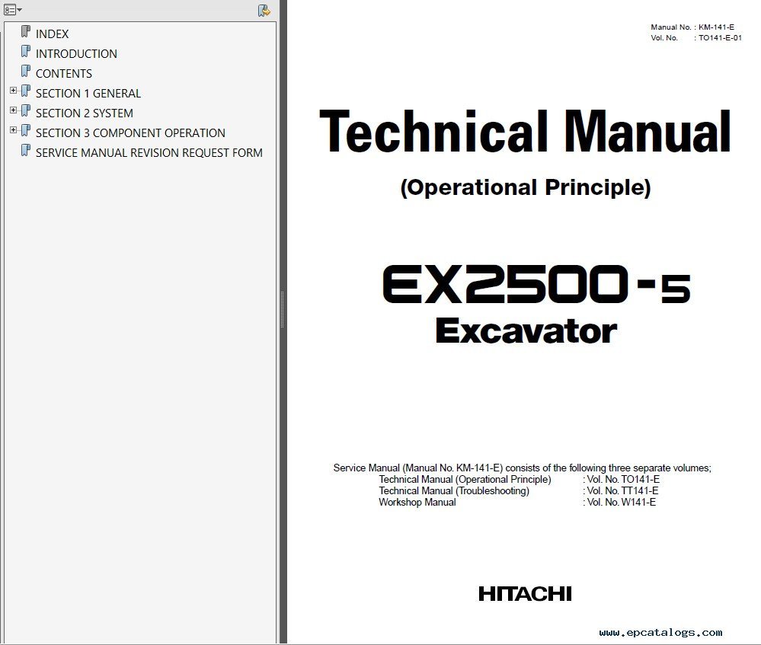Select SECTION 1 GENERAL bookmark

point(88,94)
